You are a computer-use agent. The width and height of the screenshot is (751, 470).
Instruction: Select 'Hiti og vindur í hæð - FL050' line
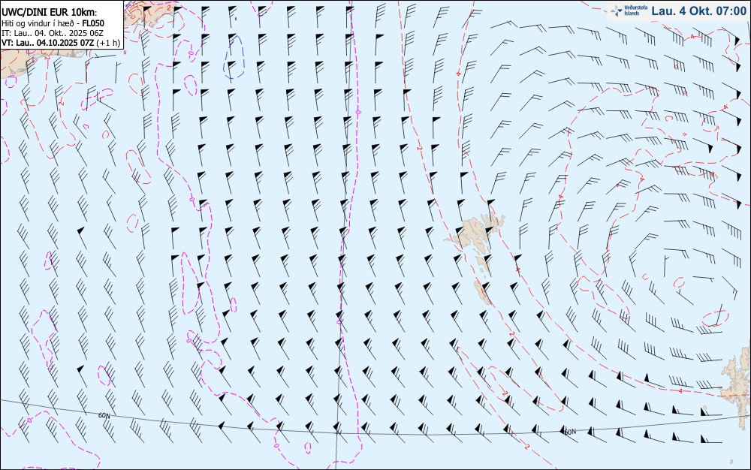tap(53, 23)
